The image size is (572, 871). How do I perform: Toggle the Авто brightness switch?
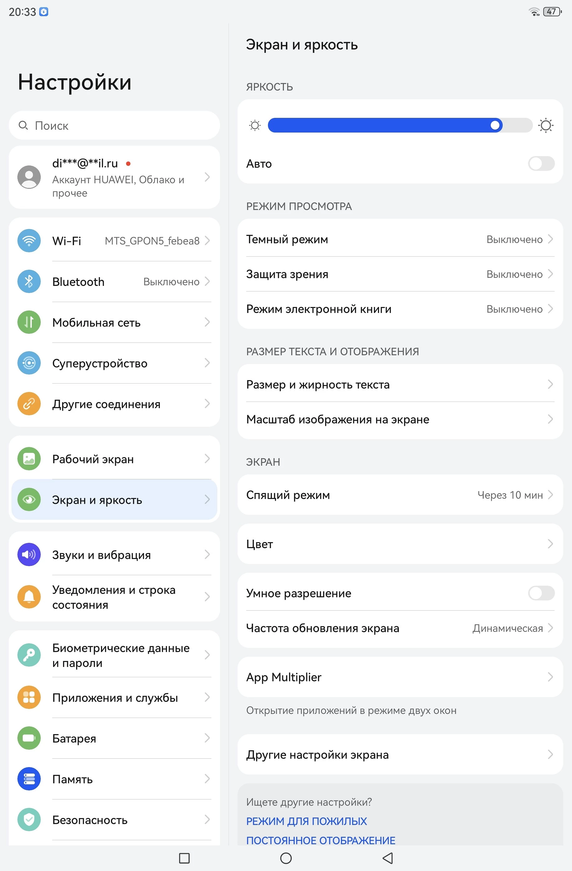[541, 164]
